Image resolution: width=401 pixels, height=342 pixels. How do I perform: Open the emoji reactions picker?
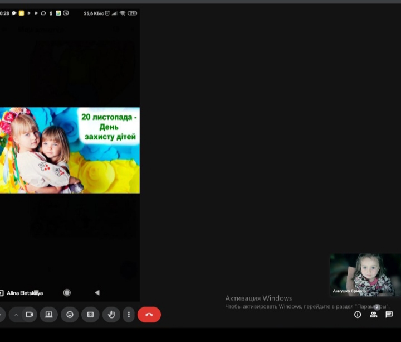[70, 315]
